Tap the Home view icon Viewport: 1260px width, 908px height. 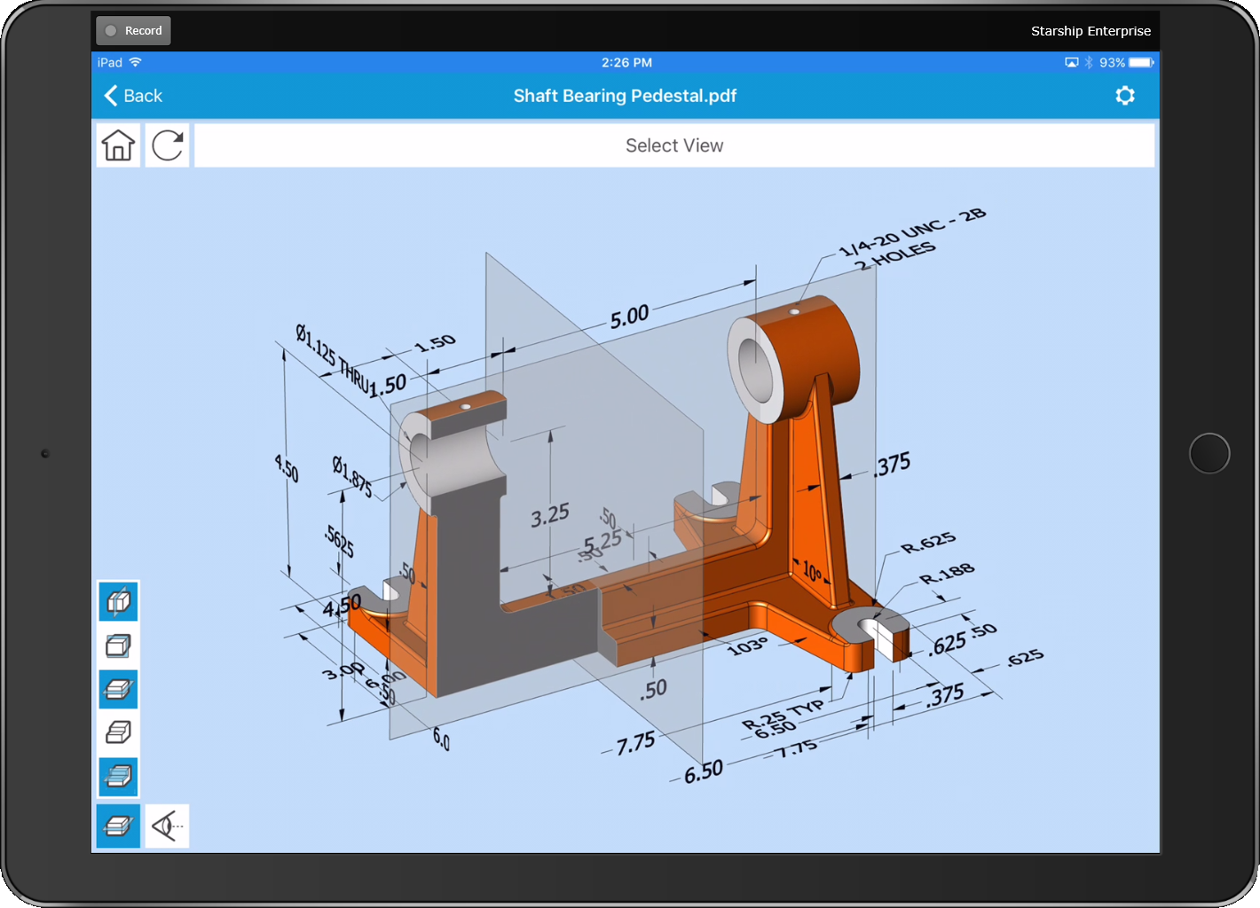pyautogui.click(x=118, y=145)
